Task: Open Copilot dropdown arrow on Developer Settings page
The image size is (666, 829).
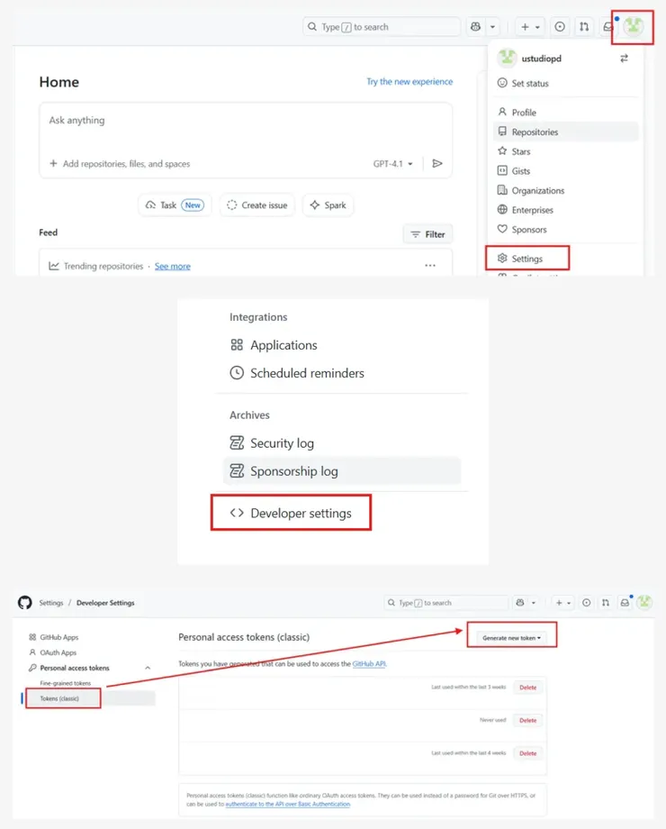Action: [534, 603]
